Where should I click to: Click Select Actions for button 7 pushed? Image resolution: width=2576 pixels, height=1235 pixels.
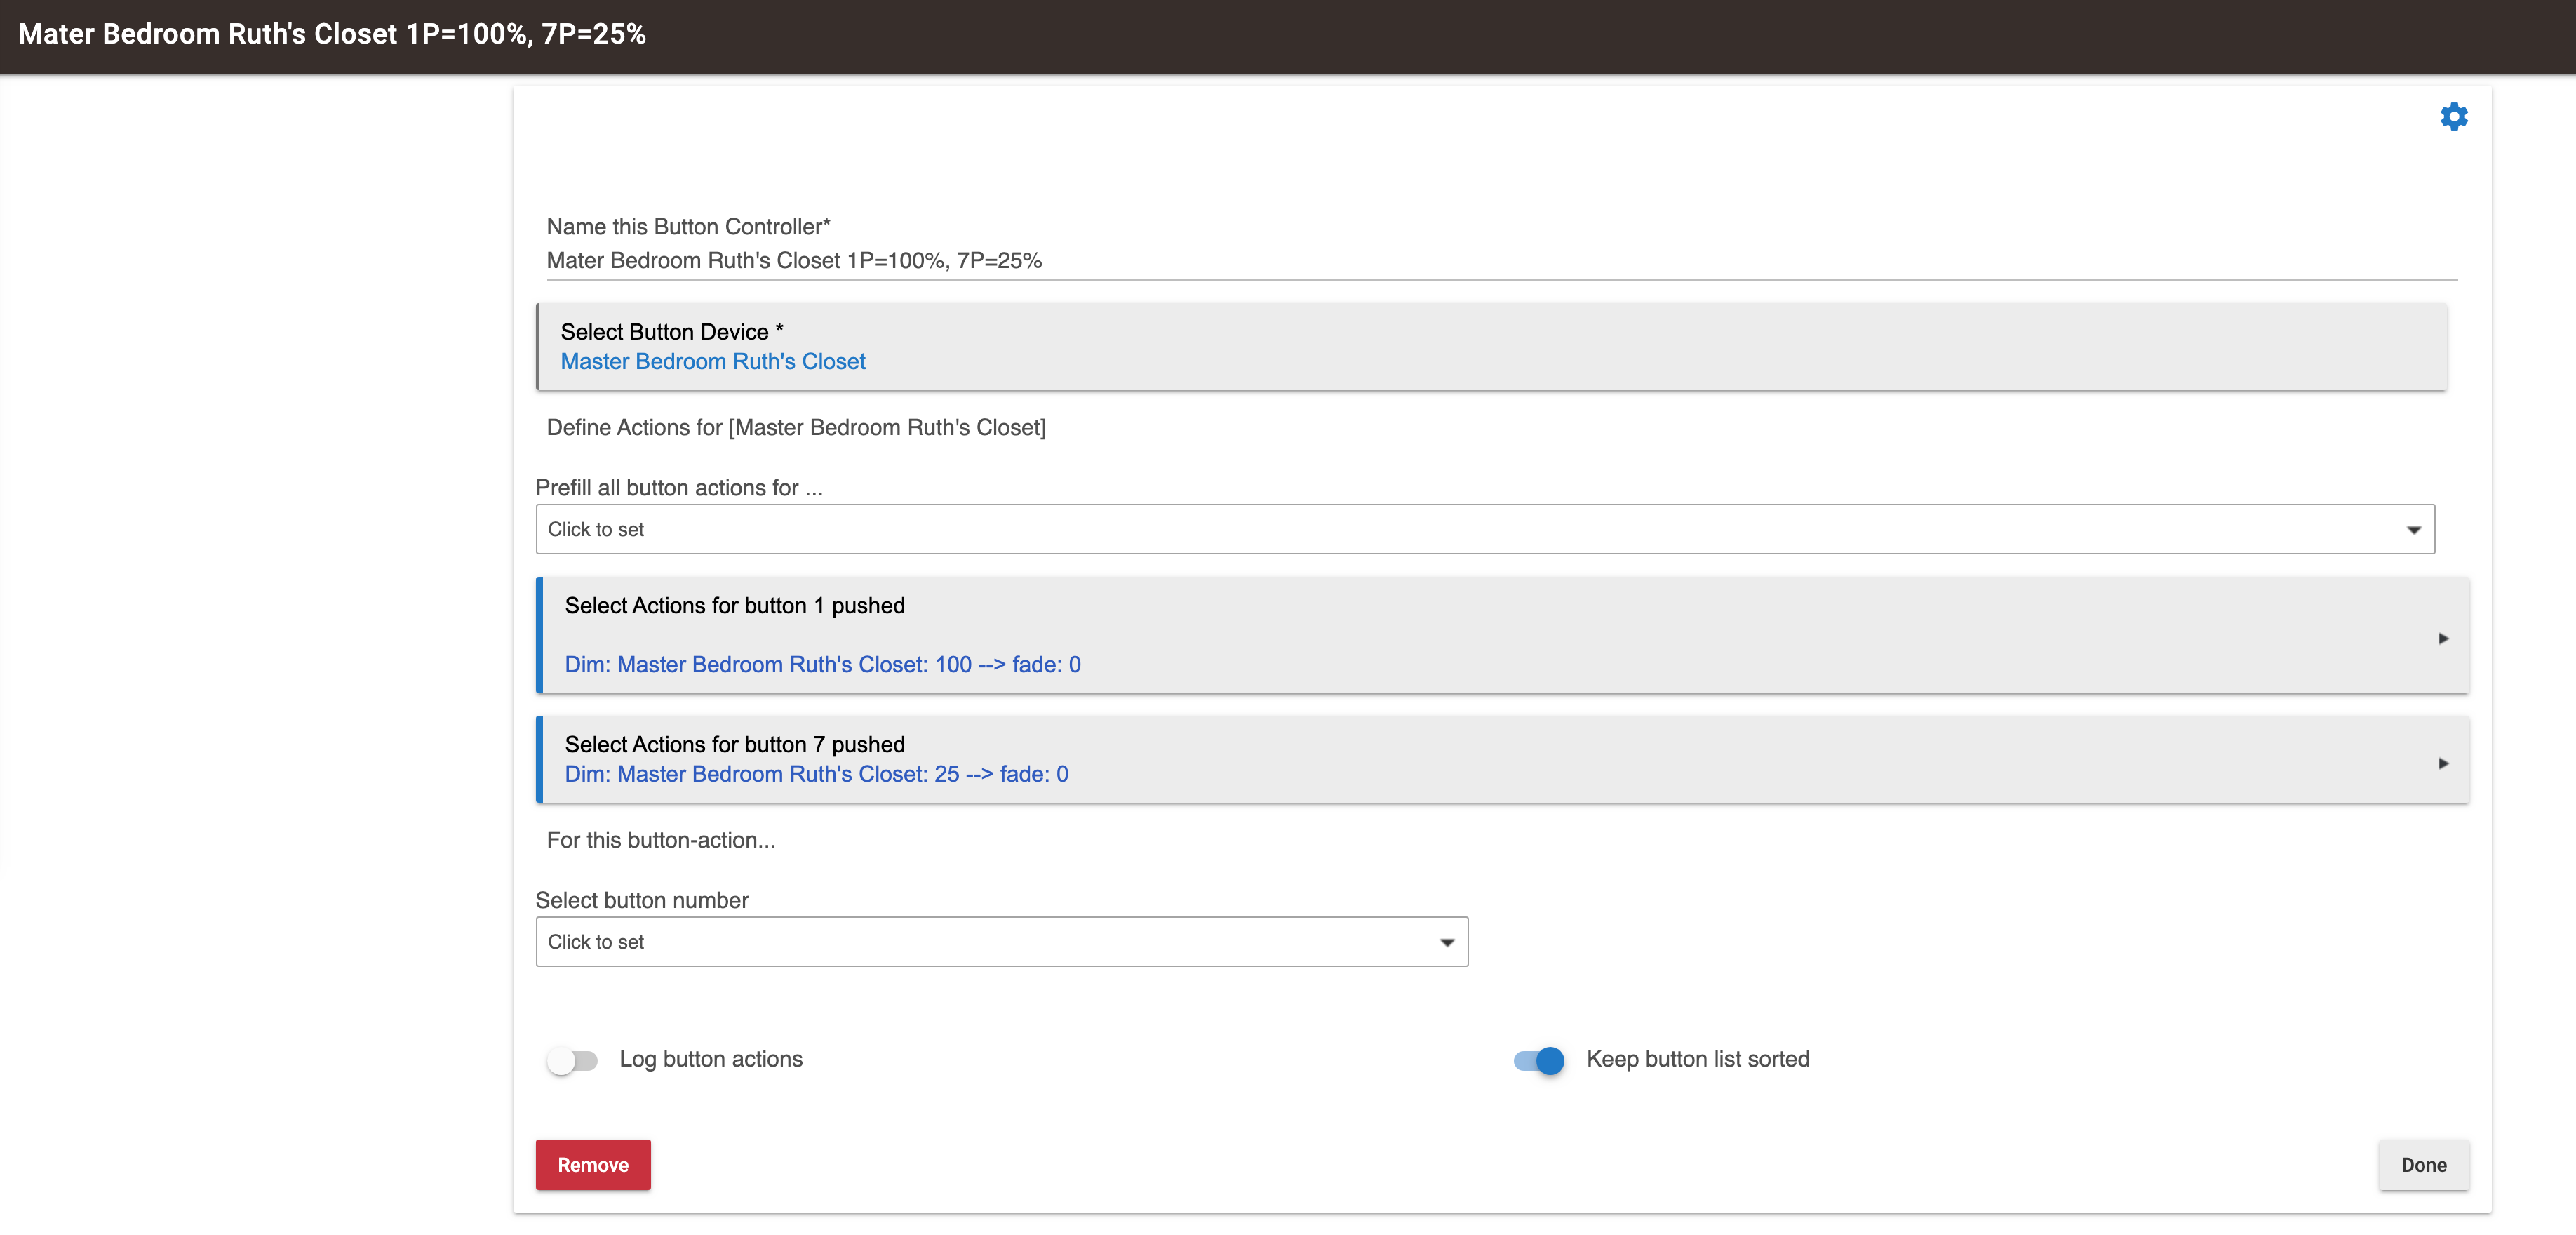pyautogui.click(x=735, y=745)
